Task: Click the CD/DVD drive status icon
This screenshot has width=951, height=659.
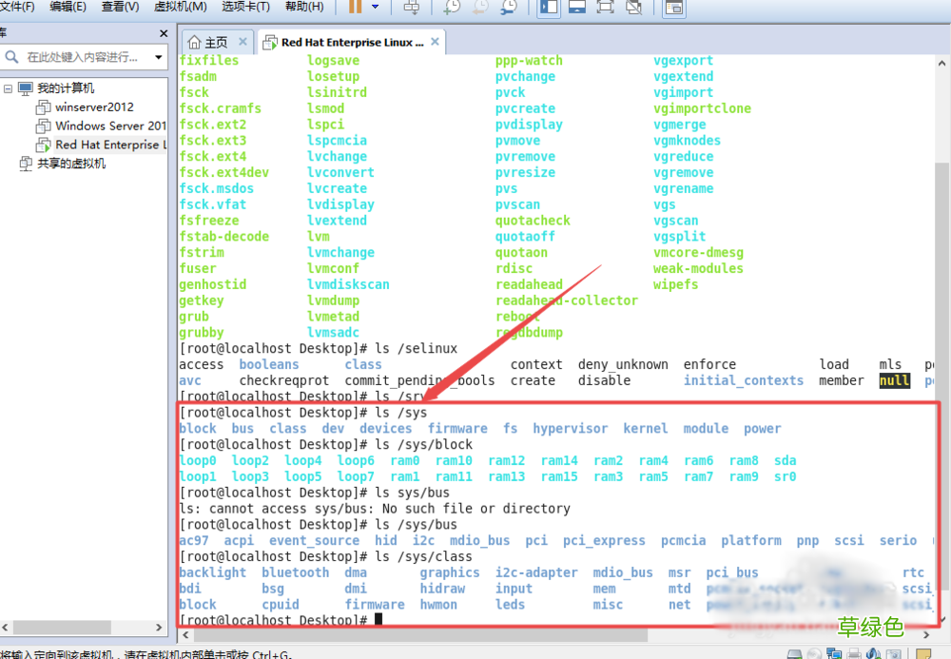Action: click(815, 653)
